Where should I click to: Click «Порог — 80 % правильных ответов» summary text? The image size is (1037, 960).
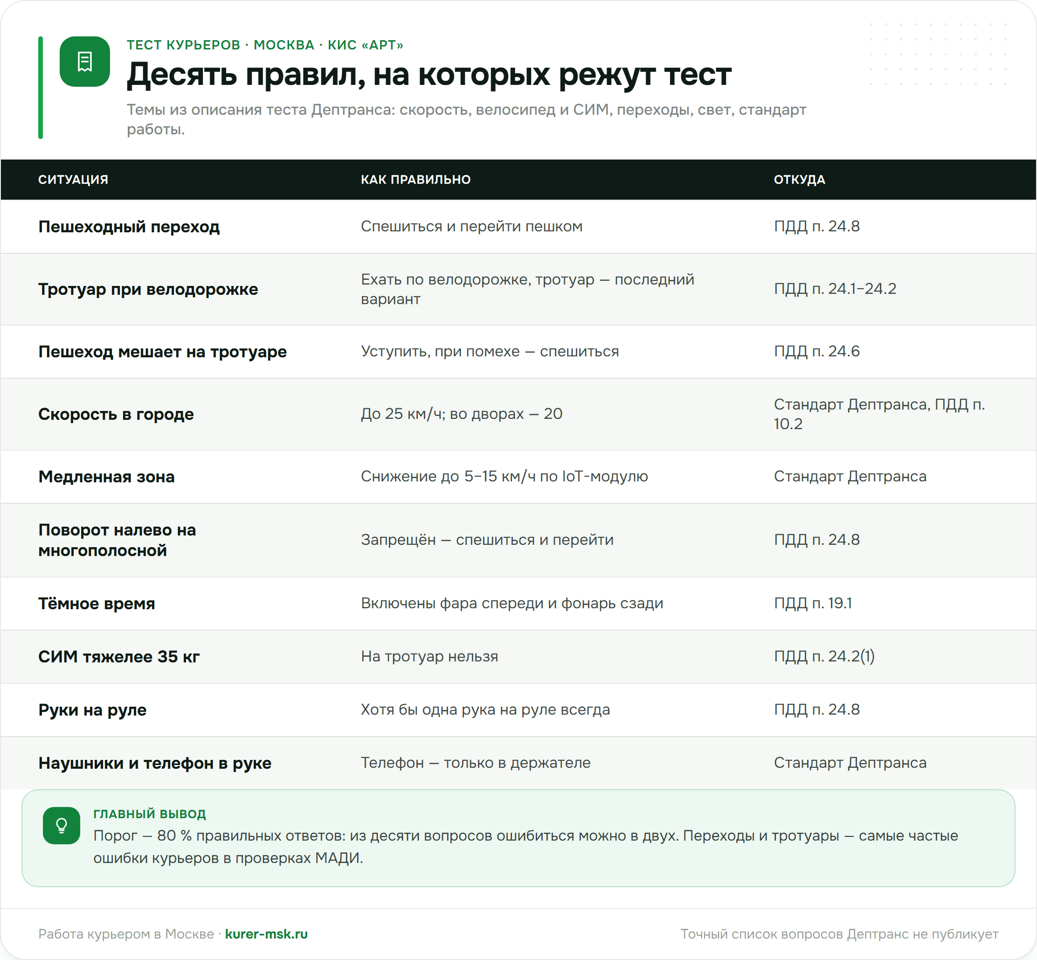pyautogui.click(x=219, y=836)
